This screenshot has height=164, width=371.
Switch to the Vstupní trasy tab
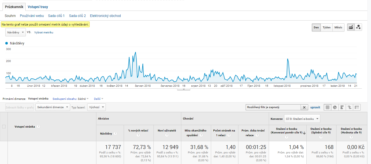coord(38,7)
